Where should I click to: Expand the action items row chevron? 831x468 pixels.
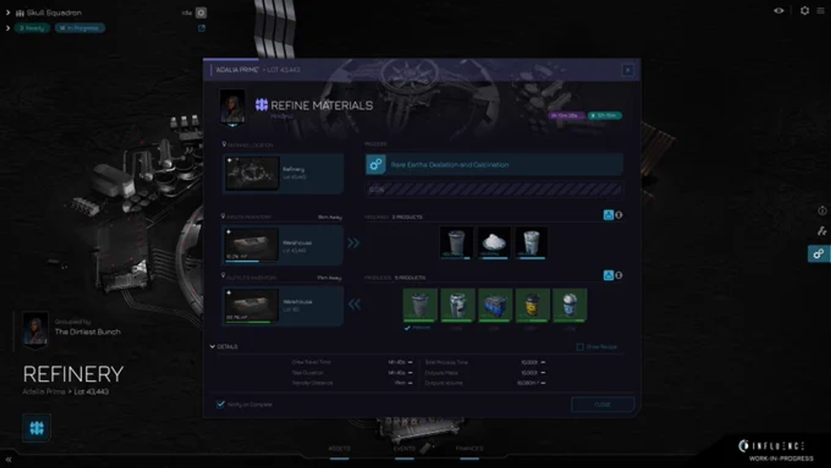(8, 28)
